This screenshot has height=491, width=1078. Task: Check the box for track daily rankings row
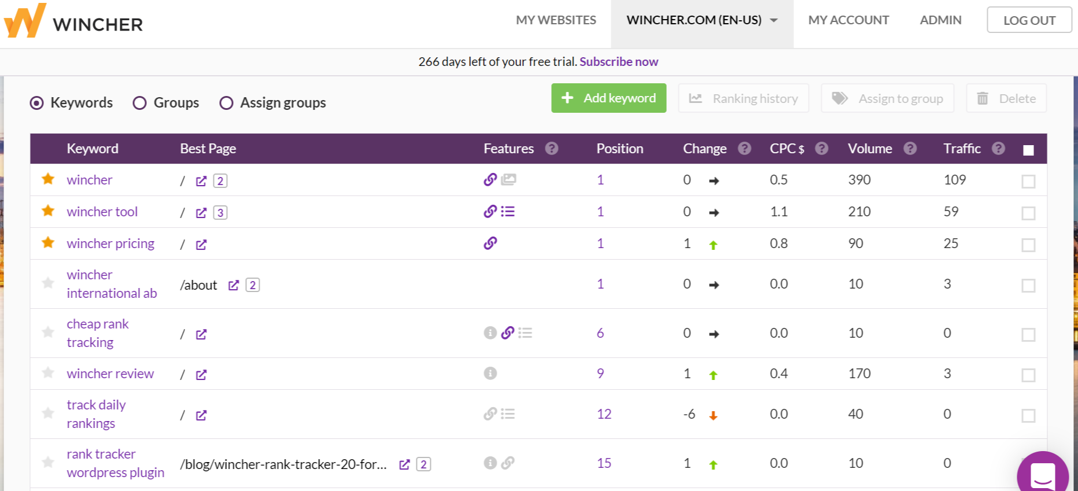point(1028,416)
